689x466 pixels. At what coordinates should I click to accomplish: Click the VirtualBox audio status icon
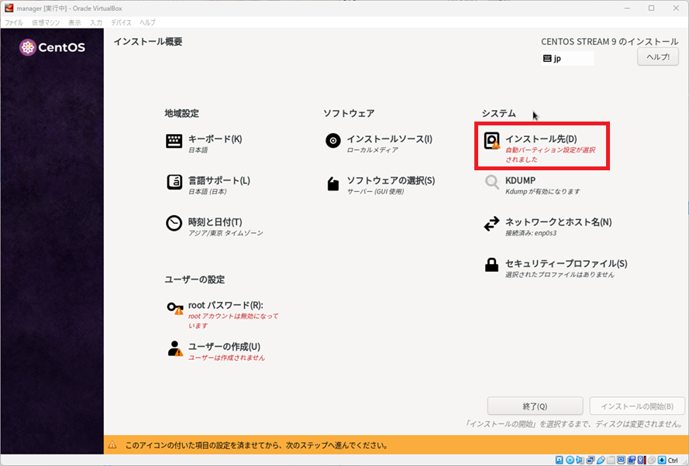click(x=580, y=460)
